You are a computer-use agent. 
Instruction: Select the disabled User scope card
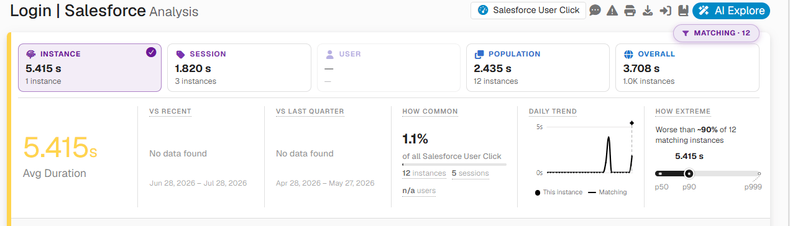click(x=388, y=68)
